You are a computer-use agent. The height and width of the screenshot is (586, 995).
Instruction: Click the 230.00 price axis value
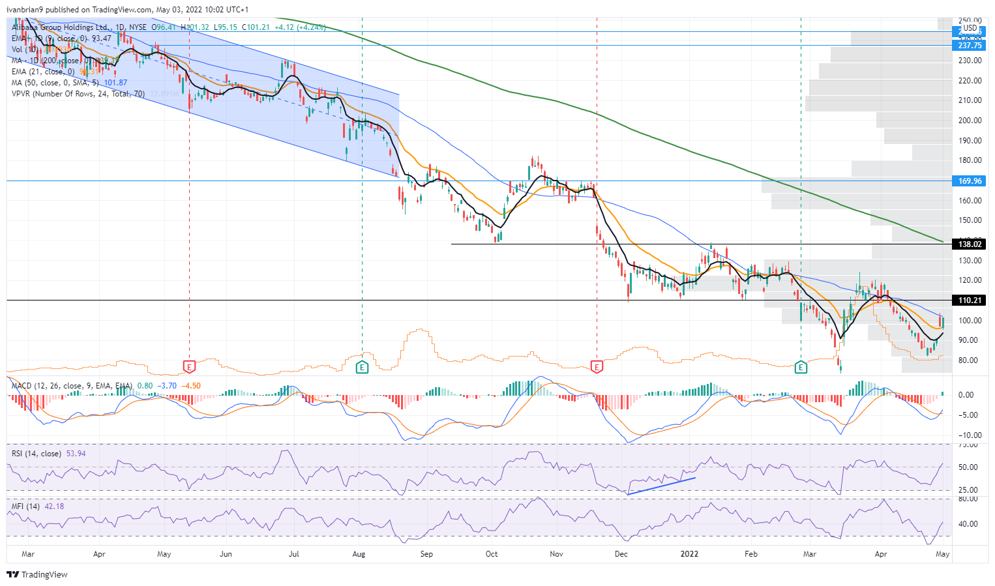click(x=970, y=61)
